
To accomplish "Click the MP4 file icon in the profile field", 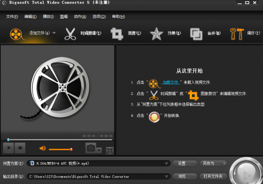I will pos(32,163).
